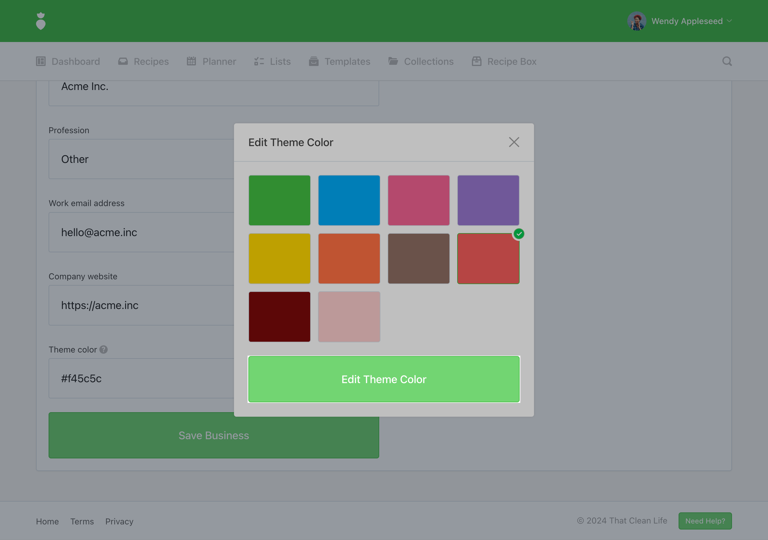This screenshot has height=540, width=768.
Task: Close the Edit Theme Color dialog
Action: [x=514, y=142]
